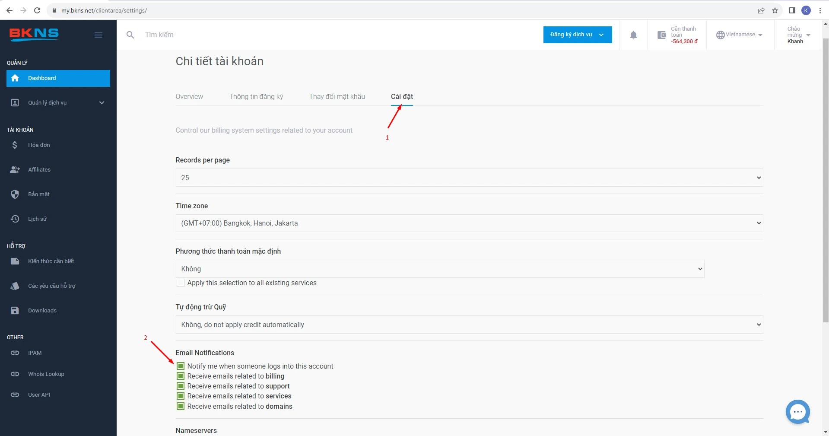Open Hóa đơn link in sidebar
The height and width of the screenshot is (436, 829).
click(x=39, y=145)
